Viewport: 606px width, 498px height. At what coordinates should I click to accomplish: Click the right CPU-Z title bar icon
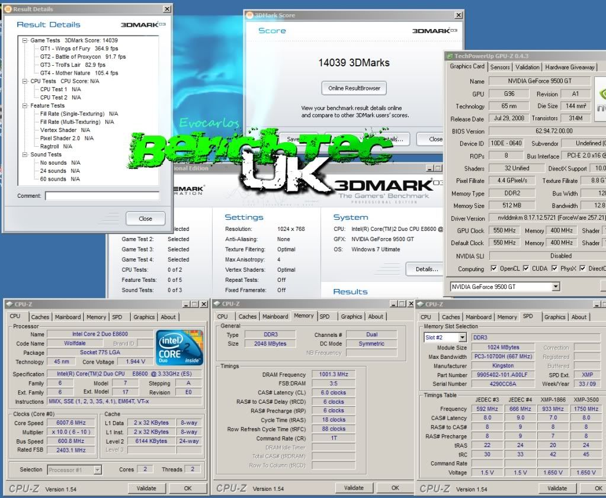[x=421, y=304]
